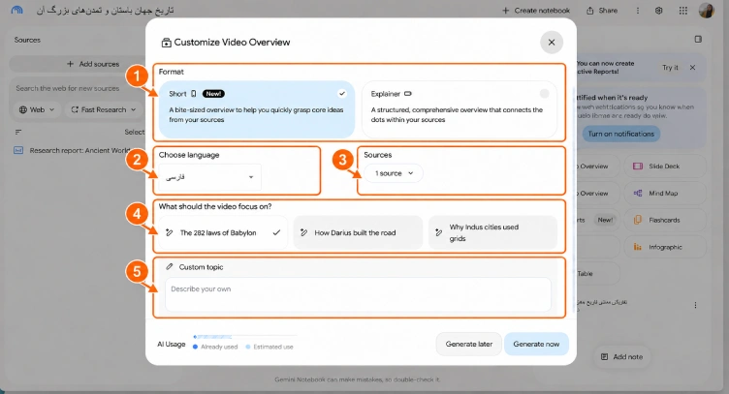This screenshot has width=729, height=394.
Task: Click the wand icon on Babylon laws topic
Action: 170,232
